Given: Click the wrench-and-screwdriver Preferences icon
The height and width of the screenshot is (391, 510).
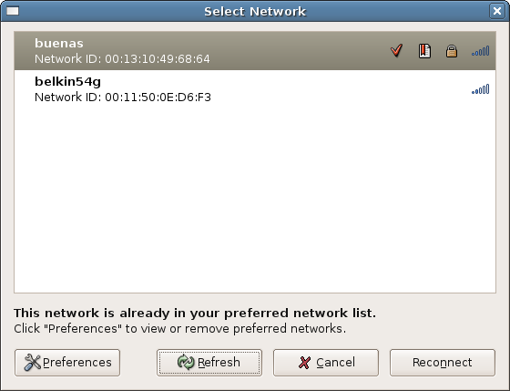Looking at the screenshot, I should 32,363.
